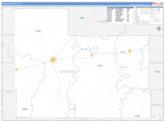Click the LOC column header
165x123 pixels.
click(129, 9)
